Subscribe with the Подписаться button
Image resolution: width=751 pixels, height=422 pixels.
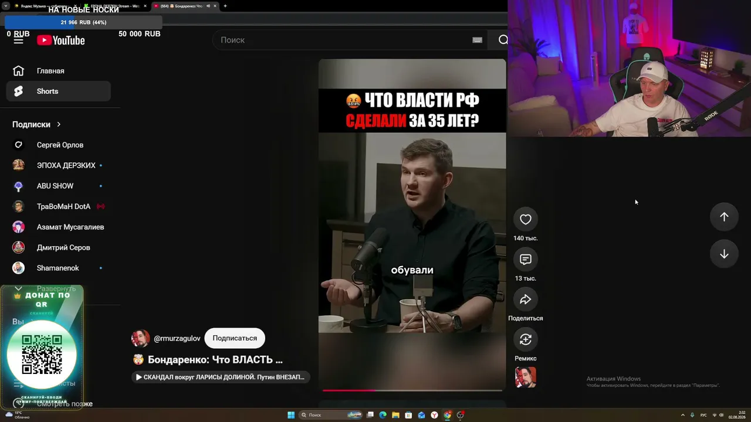(x=235, y=338)
